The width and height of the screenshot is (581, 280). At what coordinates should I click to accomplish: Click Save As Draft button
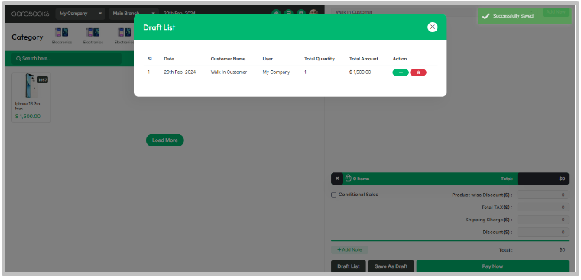(x=391, y=266)
